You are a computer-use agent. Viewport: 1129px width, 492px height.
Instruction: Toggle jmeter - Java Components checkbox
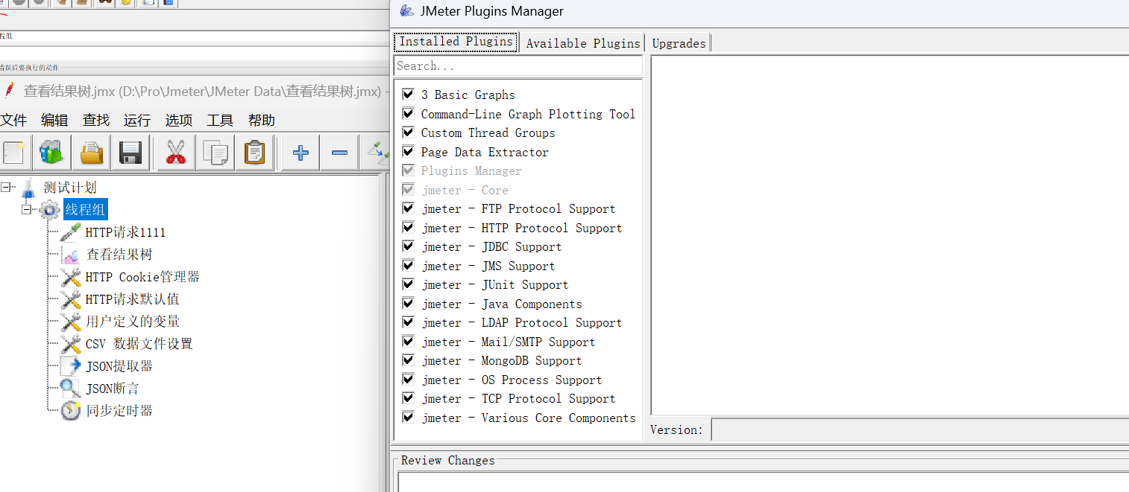click(408, 303)
